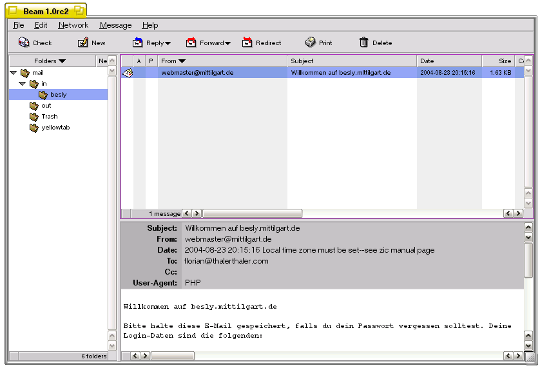Image resolution: width=540 pixels, height=368 pixels.
Task: Open the Message menu
Action: coord(115,25)
